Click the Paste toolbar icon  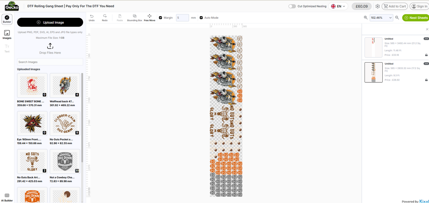click(120, 18)
